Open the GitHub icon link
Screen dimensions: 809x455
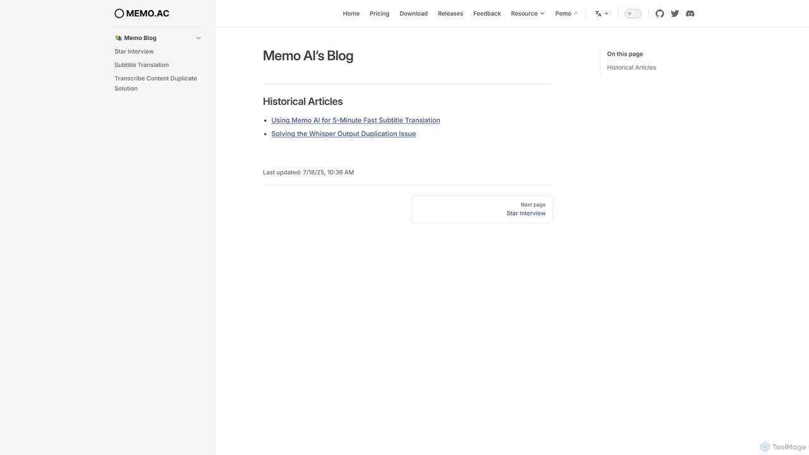pos(660,13)
